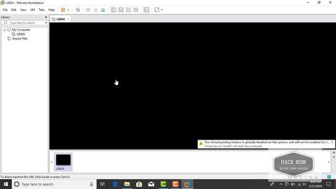Revert the VM to its previous snapshot

96,10
